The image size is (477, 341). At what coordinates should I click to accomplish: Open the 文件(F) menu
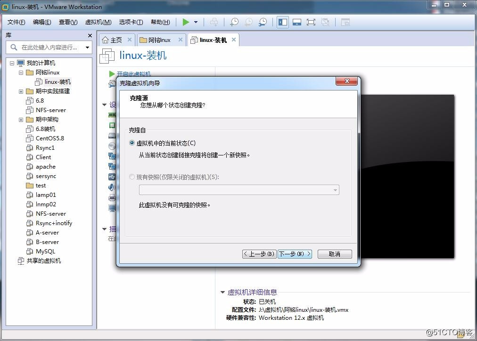pos(16,22)
